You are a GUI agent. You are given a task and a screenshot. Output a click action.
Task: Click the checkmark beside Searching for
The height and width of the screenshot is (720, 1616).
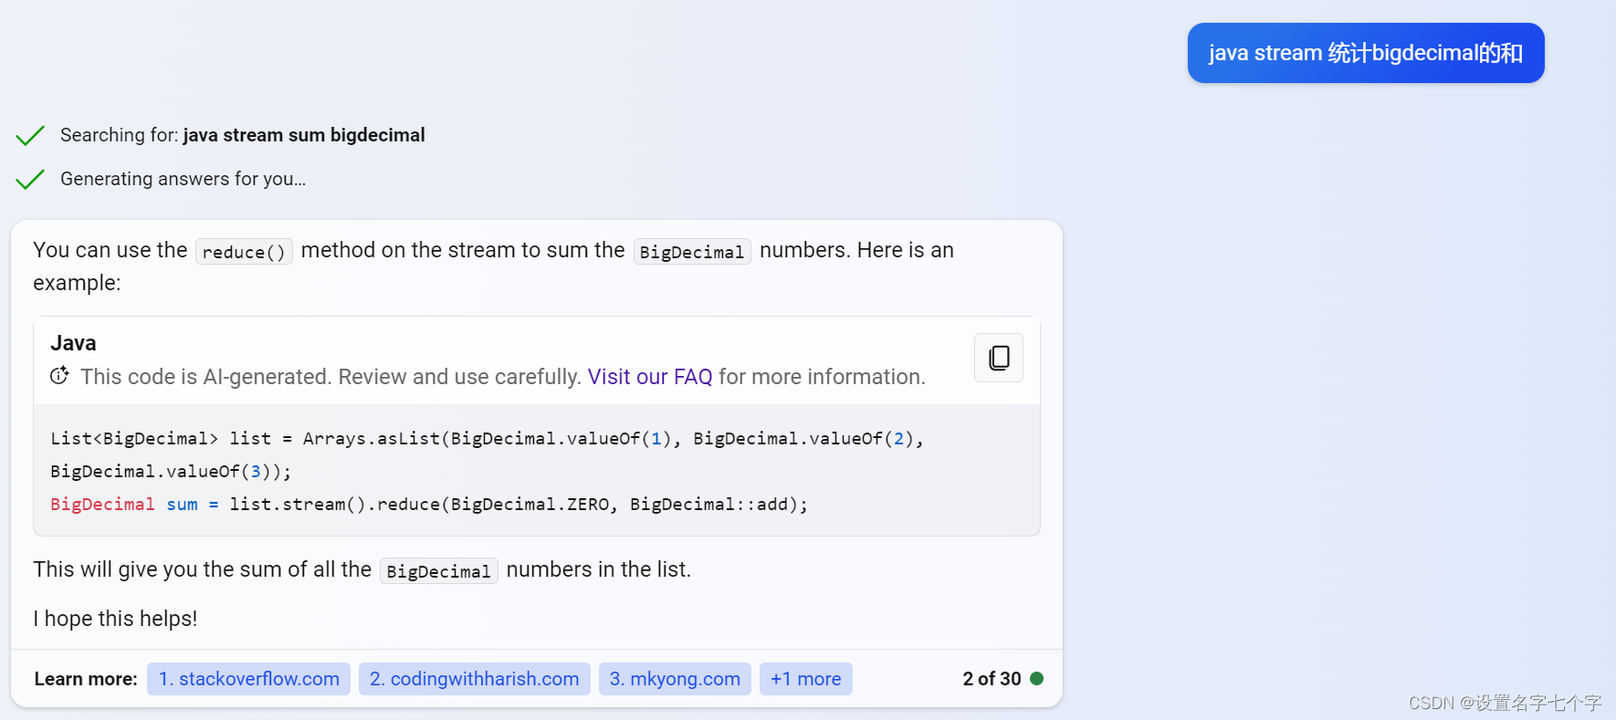point(30,136)
